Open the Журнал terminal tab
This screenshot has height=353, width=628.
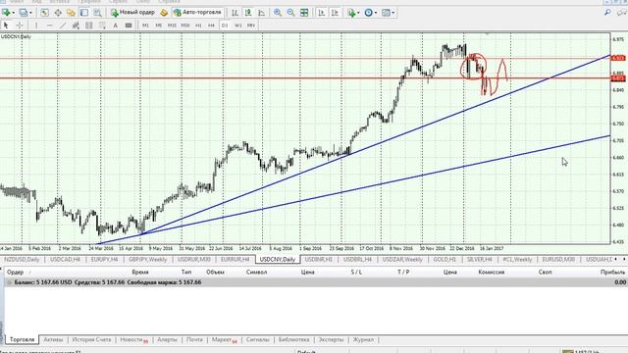pos(363,339)
